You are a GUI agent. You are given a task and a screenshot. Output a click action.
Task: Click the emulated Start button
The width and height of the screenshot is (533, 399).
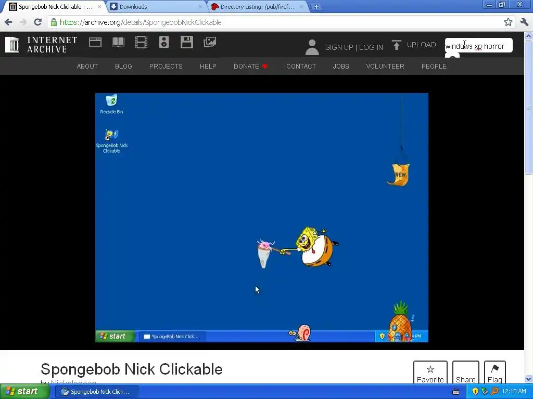tap(115, 336)
